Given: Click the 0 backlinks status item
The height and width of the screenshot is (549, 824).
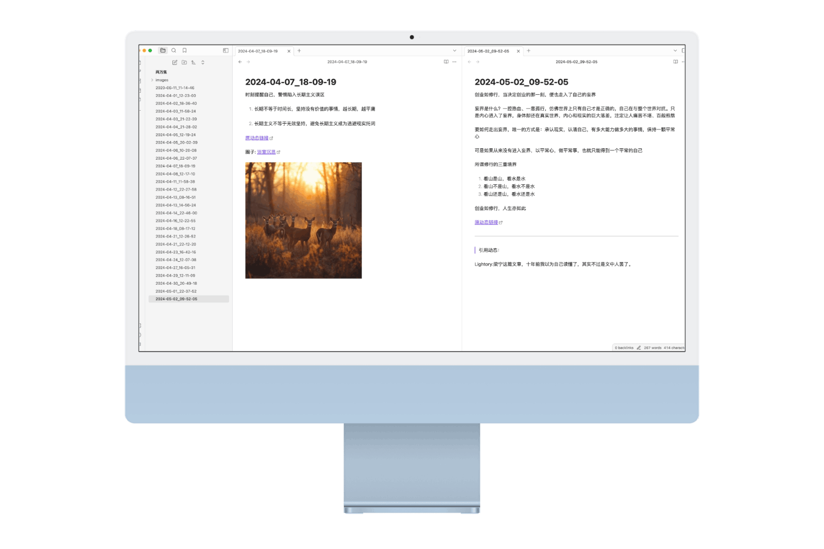Looking at the screenshot, I should click(x=624, y=348).
